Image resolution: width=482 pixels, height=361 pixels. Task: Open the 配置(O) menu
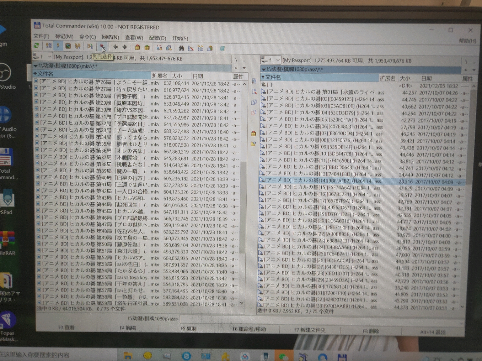[158, 38]
